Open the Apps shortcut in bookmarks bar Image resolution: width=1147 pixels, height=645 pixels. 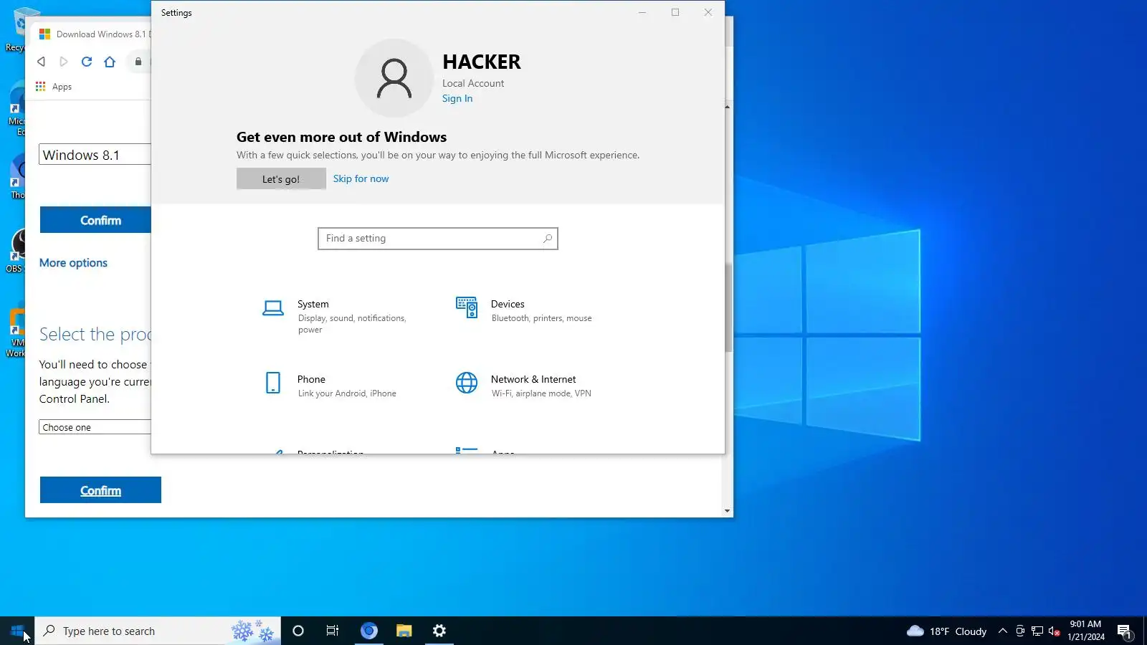click(x=54, y=87)
